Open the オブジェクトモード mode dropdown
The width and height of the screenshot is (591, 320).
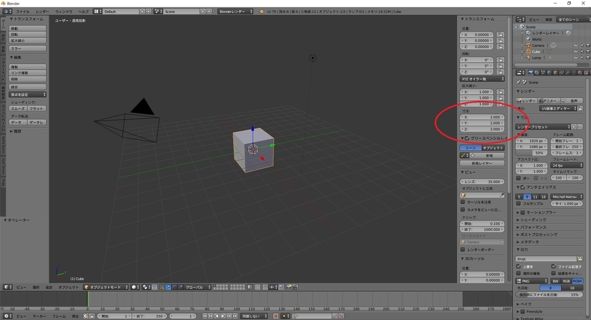[106, 287]
